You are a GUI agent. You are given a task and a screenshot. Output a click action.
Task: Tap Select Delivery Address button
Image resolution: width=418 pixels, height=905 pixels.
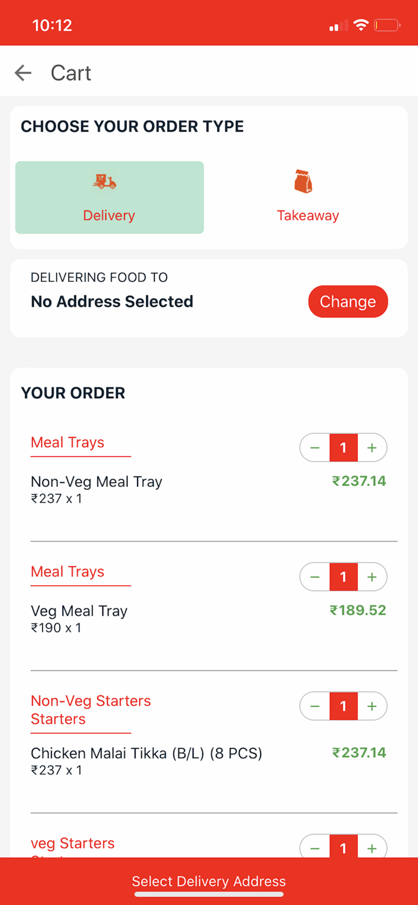pyautogui.click(x=209, y=881)
